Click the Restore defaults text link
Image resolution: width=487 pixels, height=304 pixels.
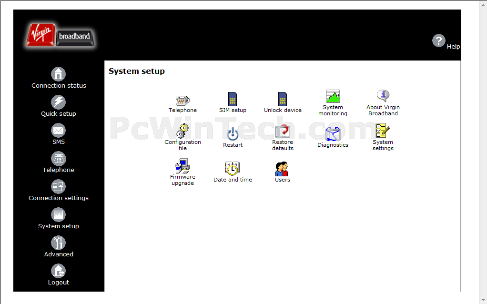click(x=283, y=145)
